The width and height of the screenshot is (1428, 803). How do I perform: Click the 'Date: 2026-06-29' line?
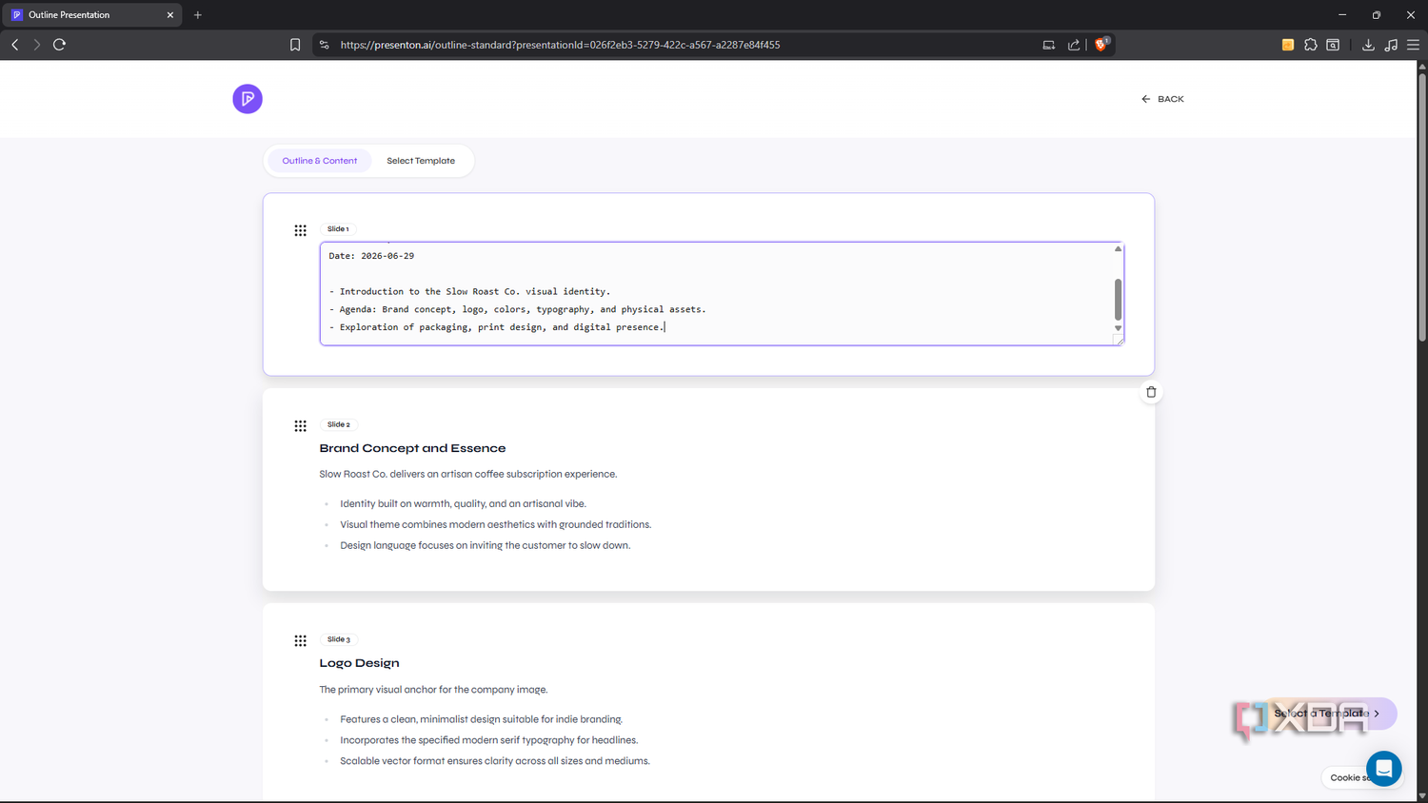(x=371, y=256)
